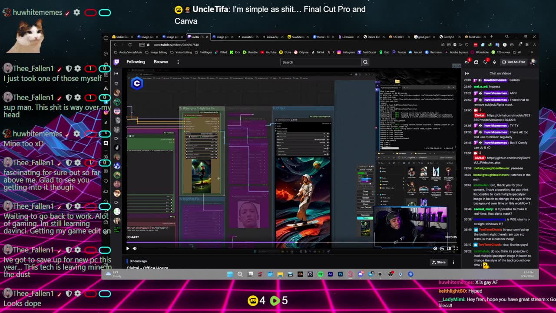Open the YouTube bookmark
The width and height of the screenshot is (556, 313).
268,52
